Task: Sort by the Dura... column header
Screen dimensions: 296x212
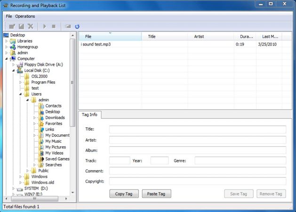Action: click(245, 37)
